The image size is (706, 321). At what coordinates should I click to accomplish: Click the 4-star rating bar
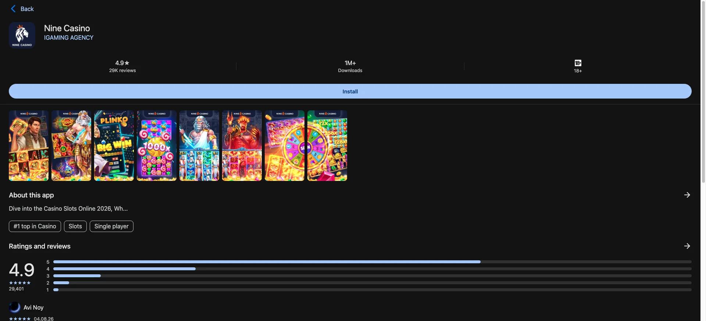pos(372,269)
